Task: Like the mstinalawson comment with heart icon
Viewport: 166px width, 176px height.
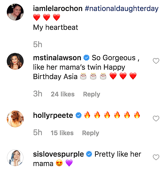Action: [156, 61]
